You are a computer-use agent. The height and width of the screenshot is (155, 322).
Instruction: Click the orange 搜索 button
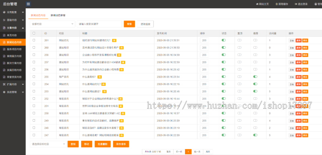[129, 24]
